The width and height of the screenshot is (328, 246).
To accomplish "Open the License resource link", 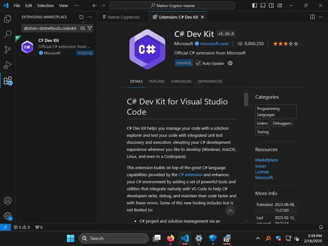I will click(x=262, y=172).
